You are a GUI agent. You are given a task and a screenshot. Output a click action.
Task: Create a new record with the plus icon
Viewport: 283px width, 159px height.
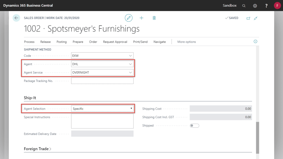pyautogui.click(x=141, y=18)
